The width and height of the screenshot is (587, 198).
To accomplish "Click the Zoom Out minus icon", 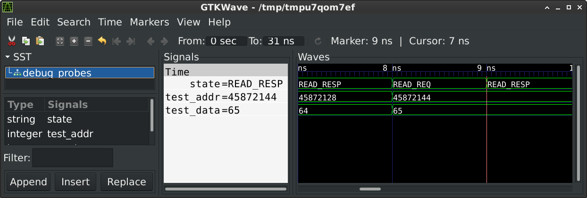I will [88, 41].
